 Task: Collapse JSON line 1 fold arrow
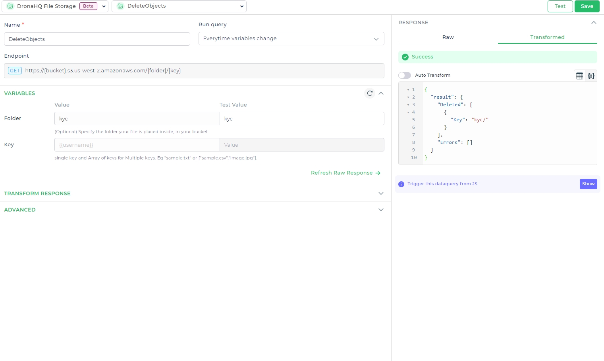[x=408, y=90]
